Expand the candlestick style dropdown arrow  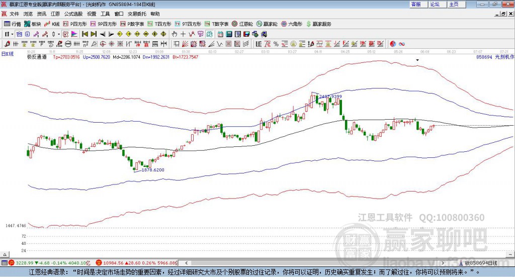coord(59,34)
